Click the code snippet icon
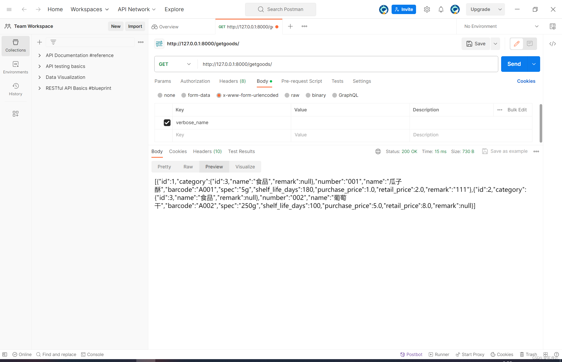The width and height of the screenshot is (562, 362). tap(553, 44)
